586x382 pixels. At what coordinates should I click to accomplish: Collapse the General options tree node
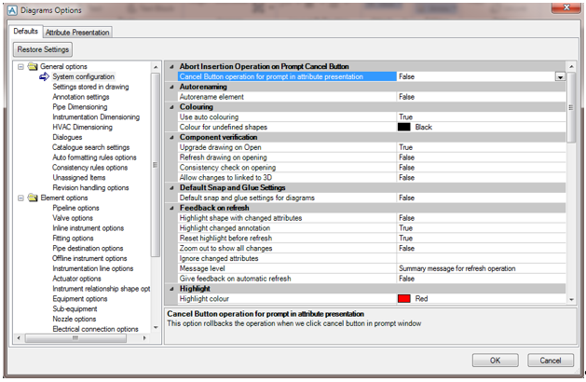pos(20,66)
